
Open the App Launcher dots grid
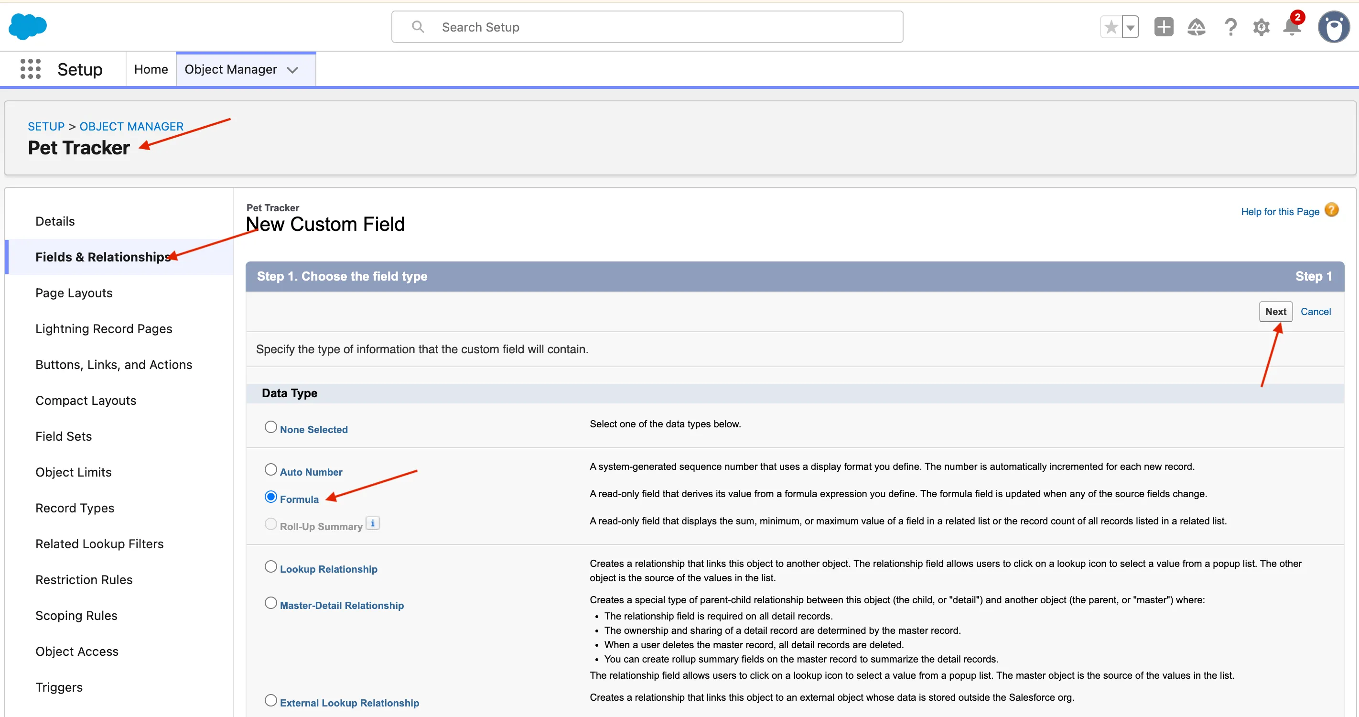click(30, 69)
